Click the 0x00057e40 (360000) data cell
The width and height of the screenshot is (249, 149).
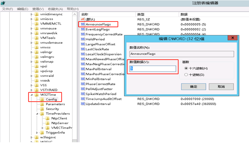[x=198, y=104]
